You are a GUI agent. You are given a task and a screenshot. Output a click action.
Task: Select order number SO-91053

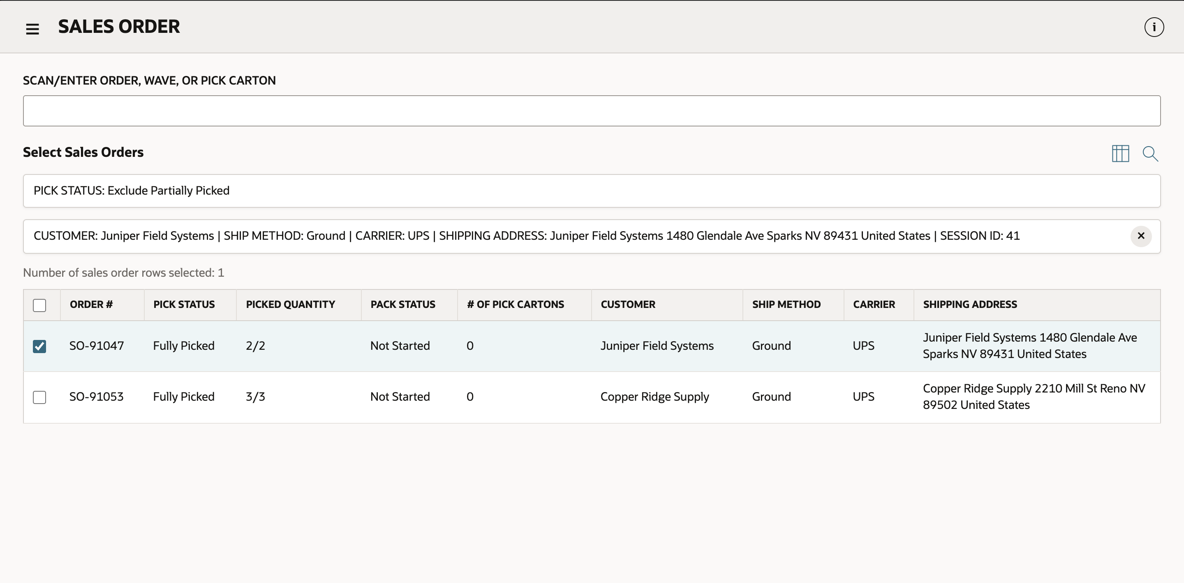(97, 397)
